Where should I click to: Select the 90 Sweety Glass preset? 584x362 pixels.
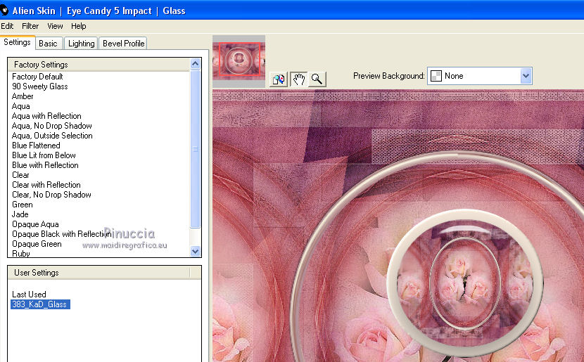(40, 86)
